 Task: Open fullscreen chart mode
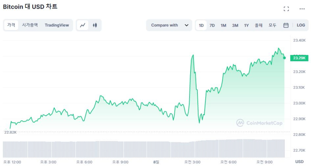[x=286, y=9]
